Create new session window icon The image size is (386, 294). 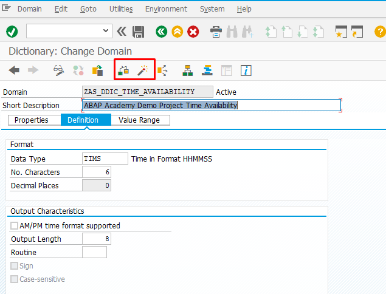[341, 32]
